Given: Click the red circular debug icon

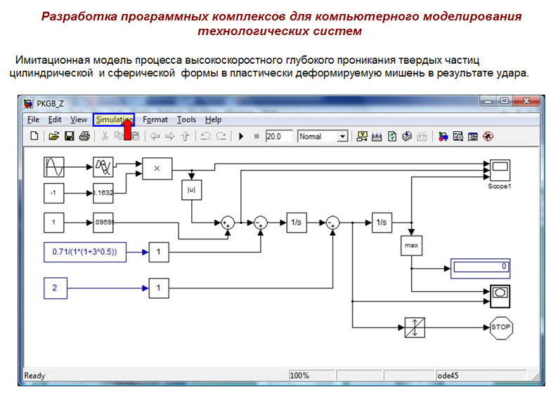Looking at the screenshot, I should coord(488,136).
